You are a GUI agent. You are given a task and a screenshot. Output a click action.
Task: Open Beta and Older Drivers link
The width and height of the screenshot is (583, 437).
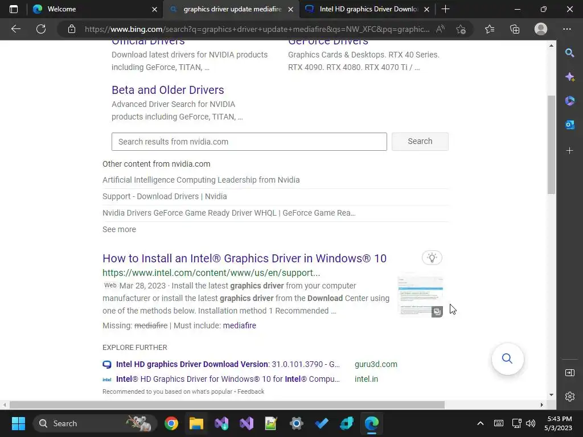click(168, 90)
